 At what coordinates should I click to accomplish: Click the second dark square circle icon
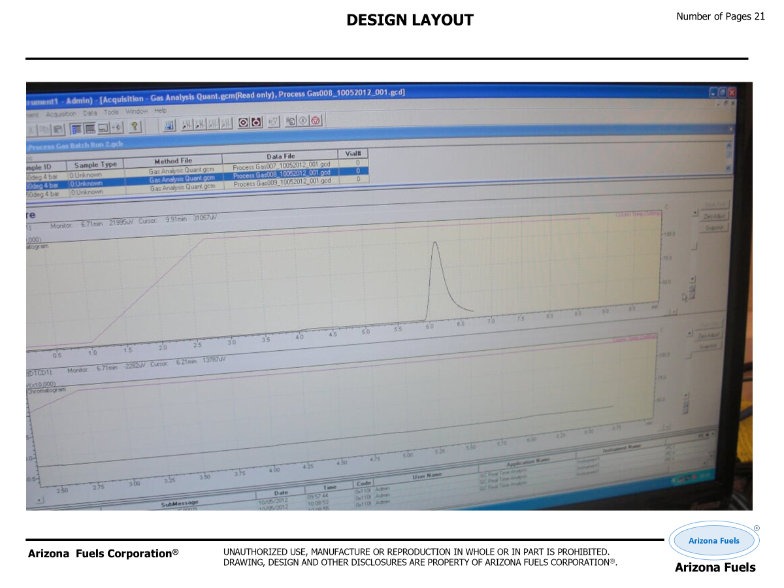coord(256,122)
